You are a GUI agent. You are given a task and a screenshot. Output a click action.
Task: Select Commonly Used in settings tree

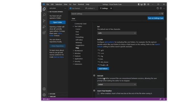80,24
